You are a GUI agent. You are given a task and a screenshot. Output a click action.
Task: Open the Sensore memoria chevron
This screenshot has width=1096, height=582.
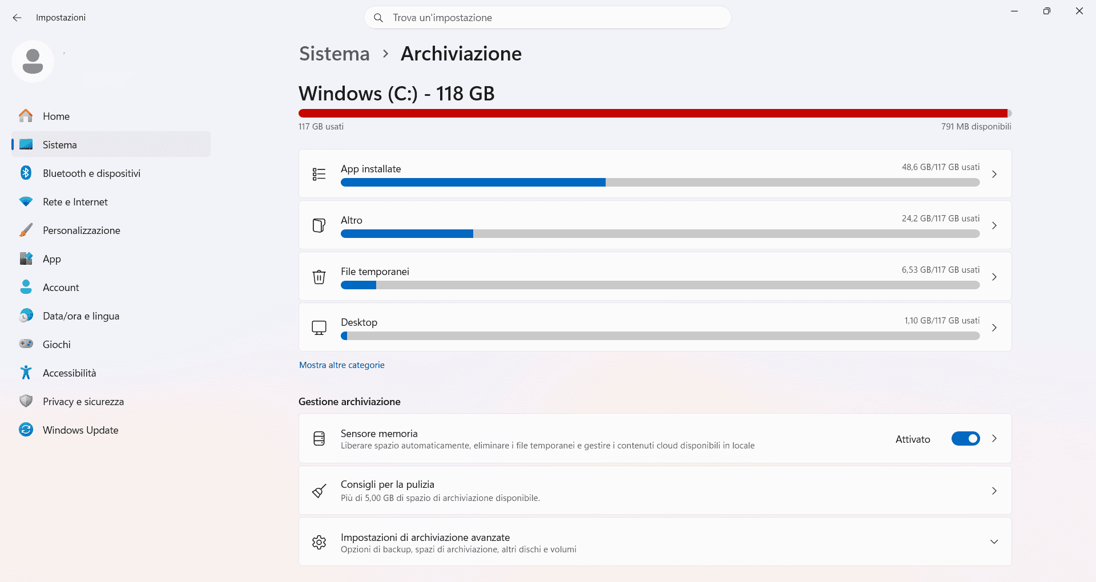[x=994, y=439]
